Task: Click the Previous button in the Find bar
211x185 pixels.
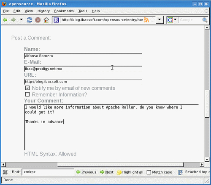Action: click(x=86, y=172)
